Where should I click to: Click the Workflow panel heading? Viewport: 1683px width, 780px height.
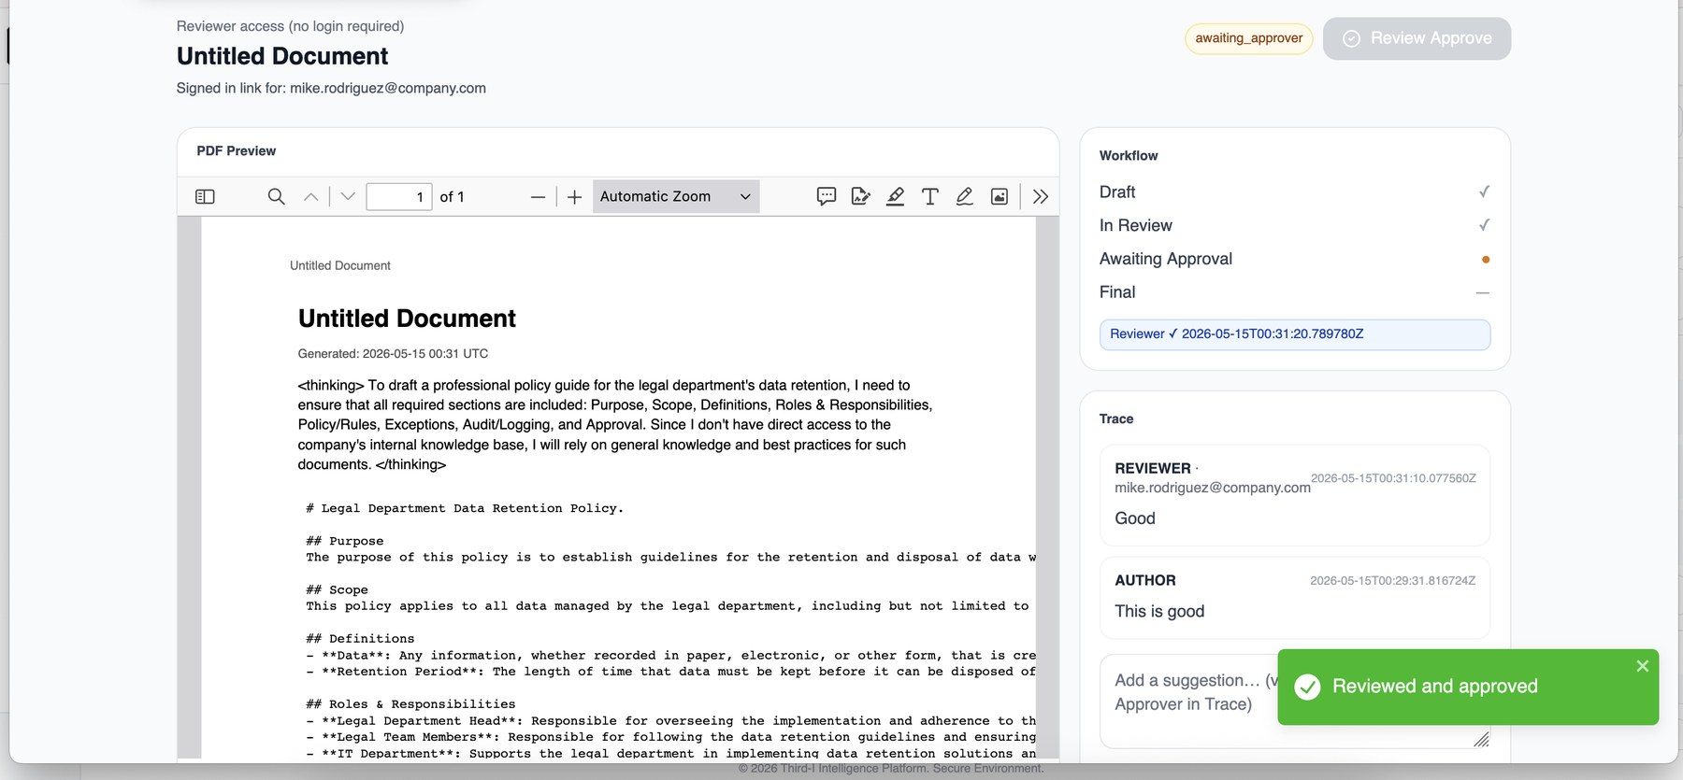pos(1129,155)
